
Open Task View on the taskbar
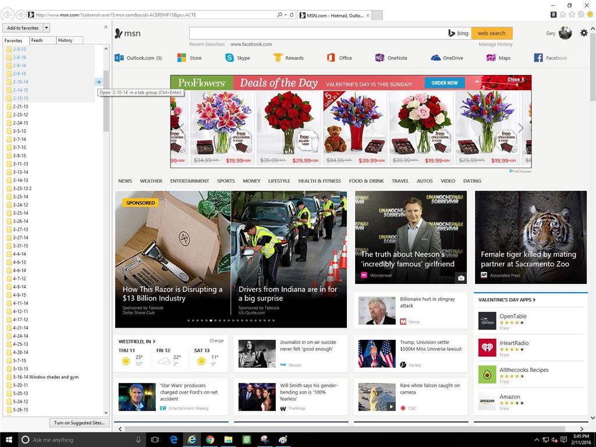[155, 440]
